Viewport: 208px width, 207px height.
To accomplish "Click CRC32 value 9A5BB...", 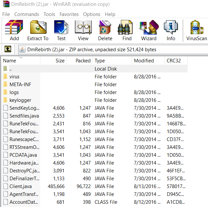I will [x=175, y=116].
